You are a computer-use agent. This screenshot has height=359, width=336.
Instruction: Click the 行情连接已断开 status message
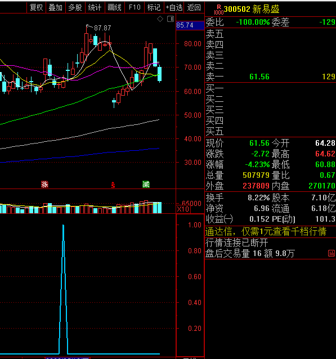pyautogui.click(x=236, y=243)
